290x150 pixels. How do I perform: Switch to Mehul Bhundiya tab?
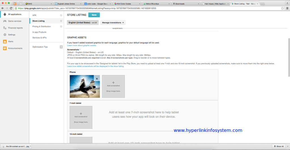pyautogui.click(x=156, y=4)
